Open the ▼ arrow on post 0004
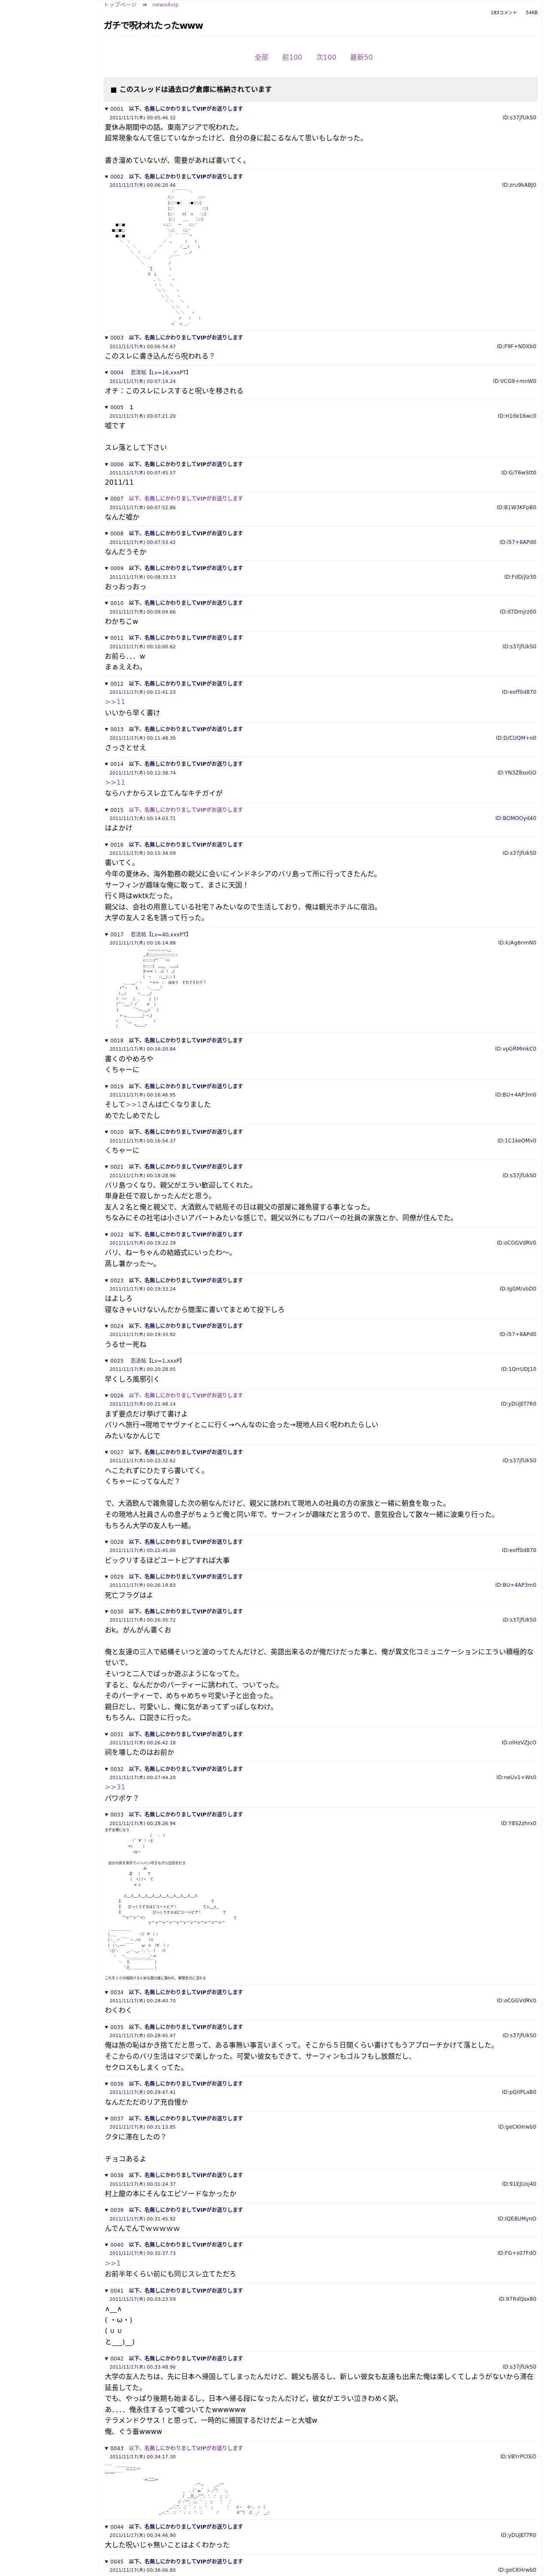This screenshot has width=551, height=2576. click(107, 373)
